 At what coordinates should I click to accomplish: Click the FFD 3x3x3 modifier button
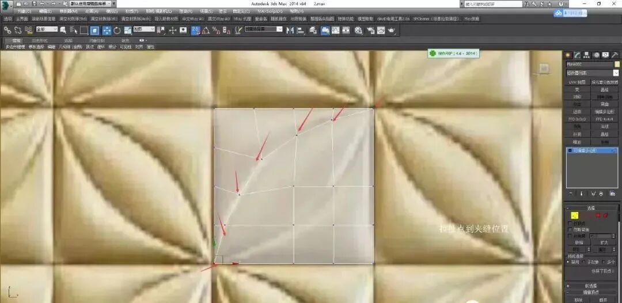pyautogui.click(x=577, y=119)
